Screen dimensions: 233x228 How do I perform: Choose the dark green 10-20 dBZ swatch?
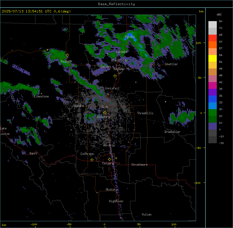(212, 119)
